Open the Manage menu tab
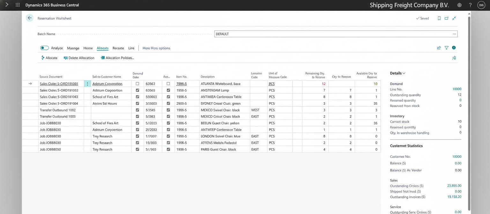490x214 pixels. point(73,48)
